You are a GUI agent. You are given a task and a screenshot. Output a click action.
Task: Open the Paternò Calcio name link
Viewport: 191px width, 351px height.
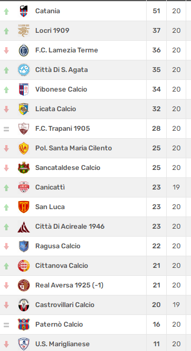tap(59, 325)
